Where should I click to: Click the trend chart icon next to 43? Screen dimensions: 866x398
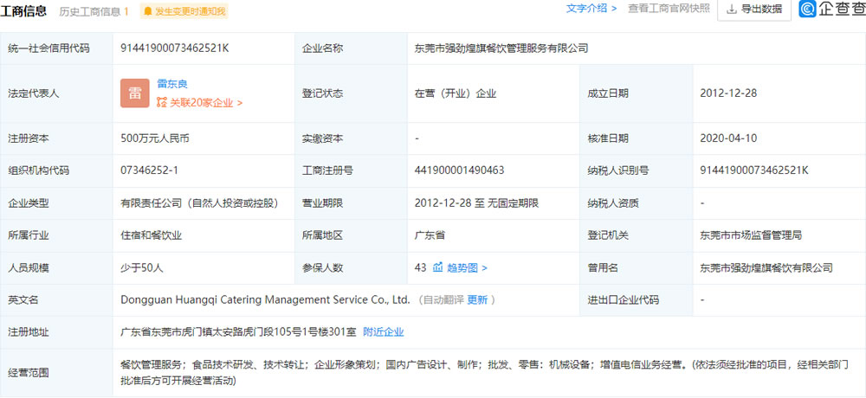(x=437, y=267)
